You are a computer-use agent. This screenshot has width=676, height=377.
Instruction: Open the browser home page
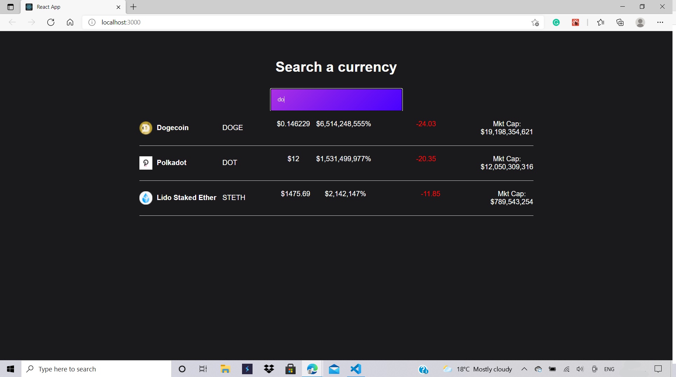pos(70,22)
